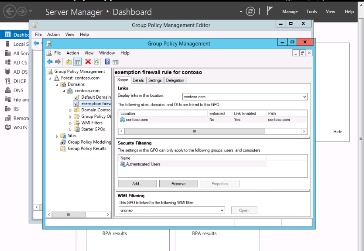
Task: Collapse the Domains tree node
Action: tap(57, 85)
